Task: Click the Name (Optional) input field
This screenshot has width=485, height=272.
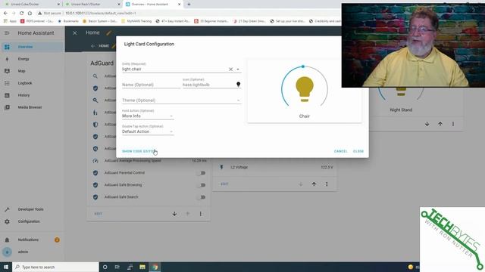Action: [x=151, y=85]
